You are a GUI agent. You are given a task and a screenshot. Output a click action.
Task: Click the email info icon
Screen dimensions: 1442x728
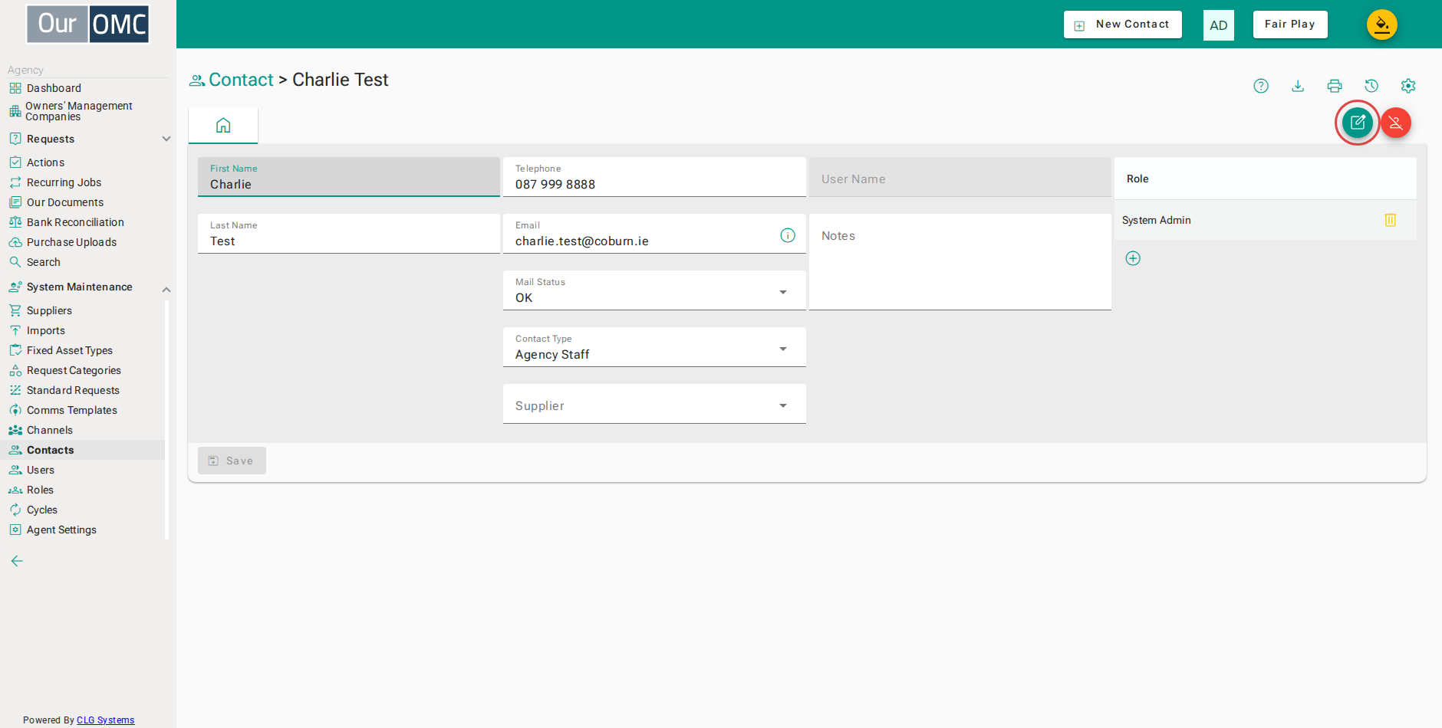[x=788, y=235]
